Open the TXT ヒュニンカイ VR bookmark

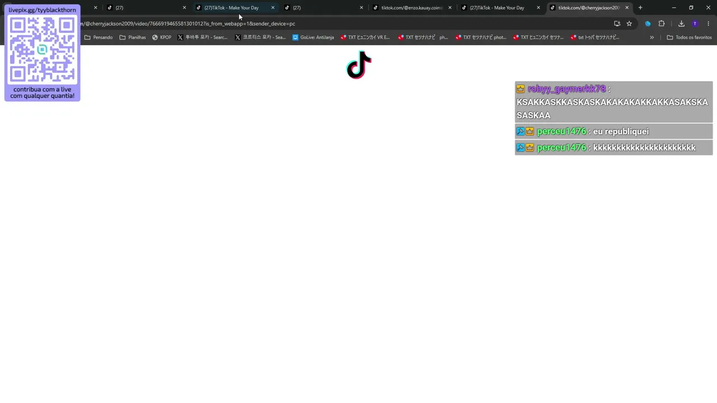pos(365,38)
